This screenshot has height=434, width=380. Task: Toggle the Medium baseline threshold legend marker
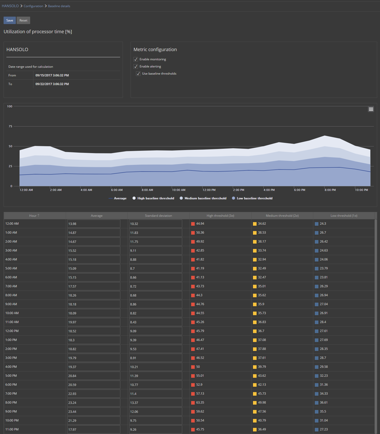[x=181, y=198]
